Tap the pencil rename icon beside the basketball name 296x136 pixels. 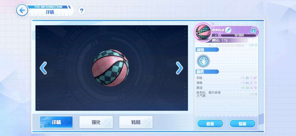[228, 30]
